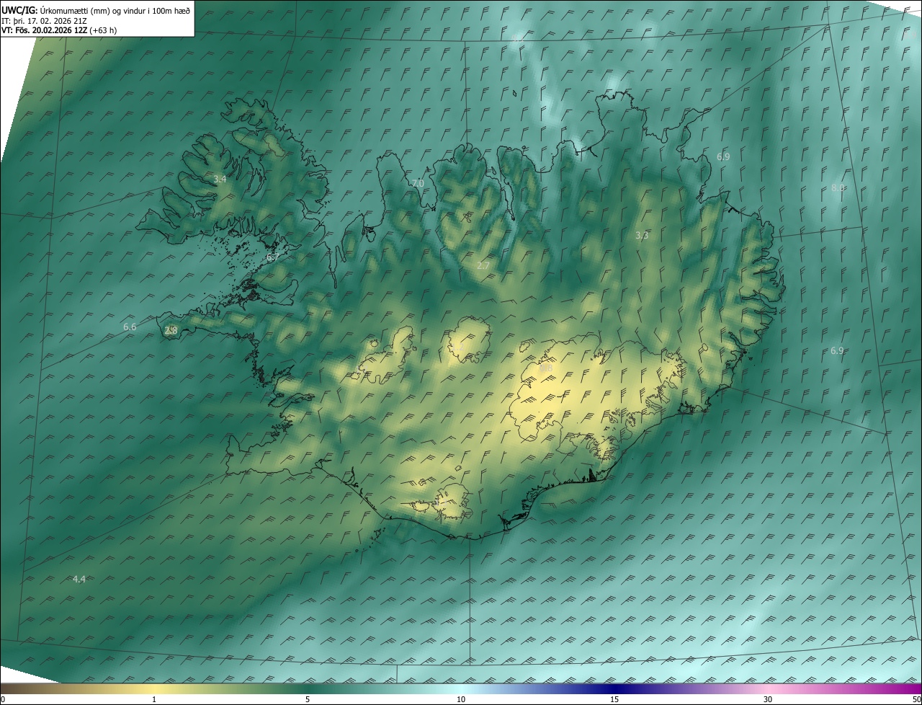The width and height of the screenshot is (922, 705).
Task: Click the 30 tick label on the color scale
Action: (768, 700)
